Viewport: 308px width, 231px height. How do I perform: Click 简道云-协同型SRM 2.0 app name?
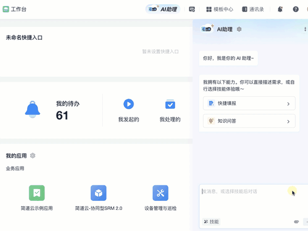99,208
